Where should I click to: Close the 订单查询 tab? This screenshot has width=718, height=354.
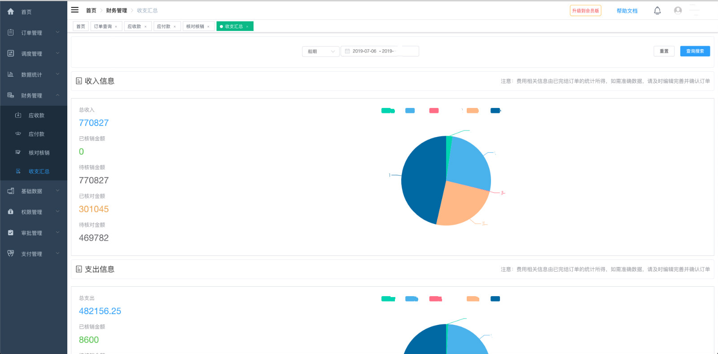(116, 26)
